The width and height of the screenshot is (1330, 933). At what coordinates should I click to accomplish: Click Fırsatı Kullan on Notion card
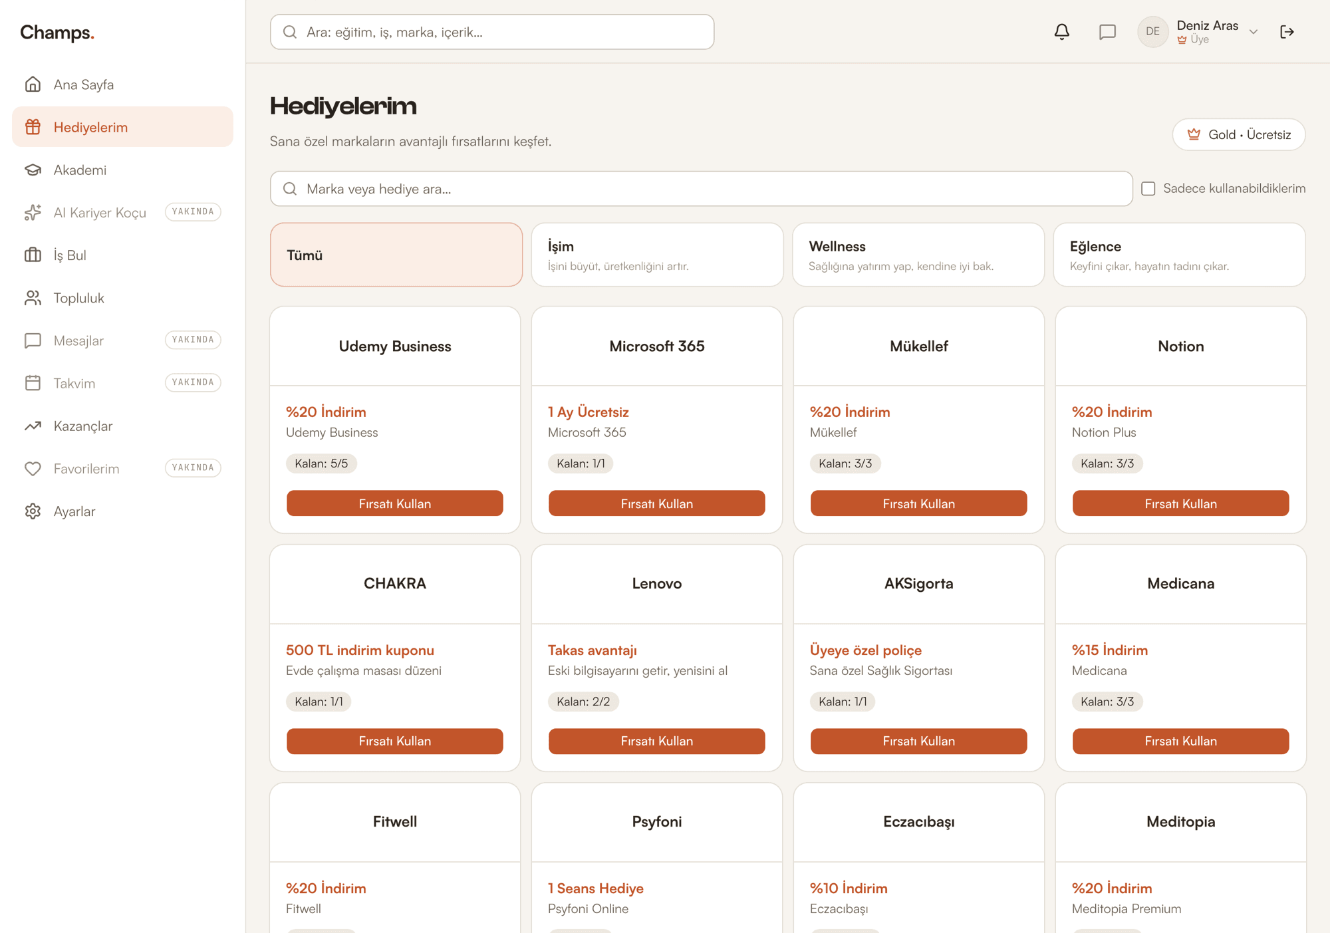coord(1181,503)
